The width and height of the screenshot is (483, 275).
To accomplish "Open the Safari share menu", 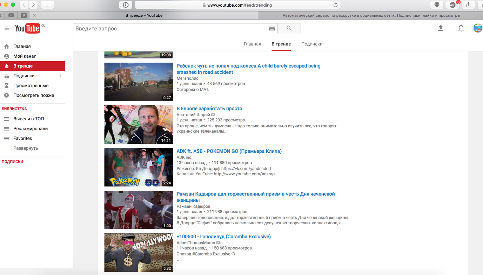I will (469, 5).
